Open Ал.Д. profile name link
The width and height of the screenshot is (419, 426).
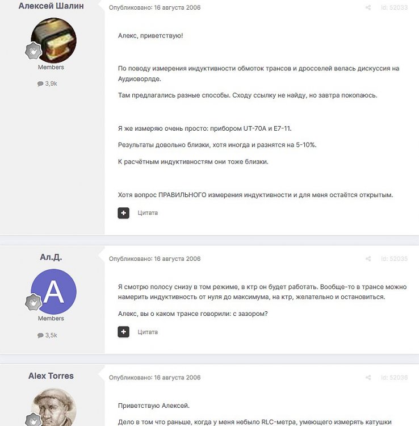tap(51, 257)
